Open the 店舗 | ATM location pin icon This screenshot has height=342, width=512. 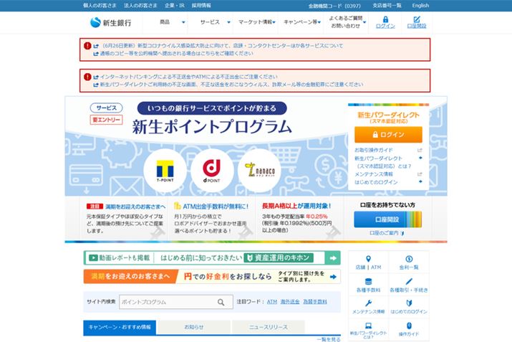tap(368, 259)
